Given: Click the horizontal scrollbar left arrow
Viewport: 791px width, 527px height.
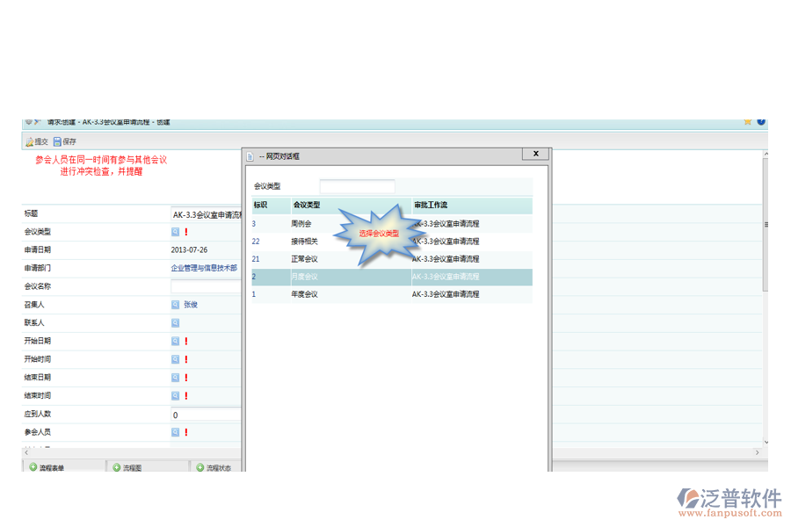Looking at the screenshot, I should pyautogui.click(x=26, y=453).
